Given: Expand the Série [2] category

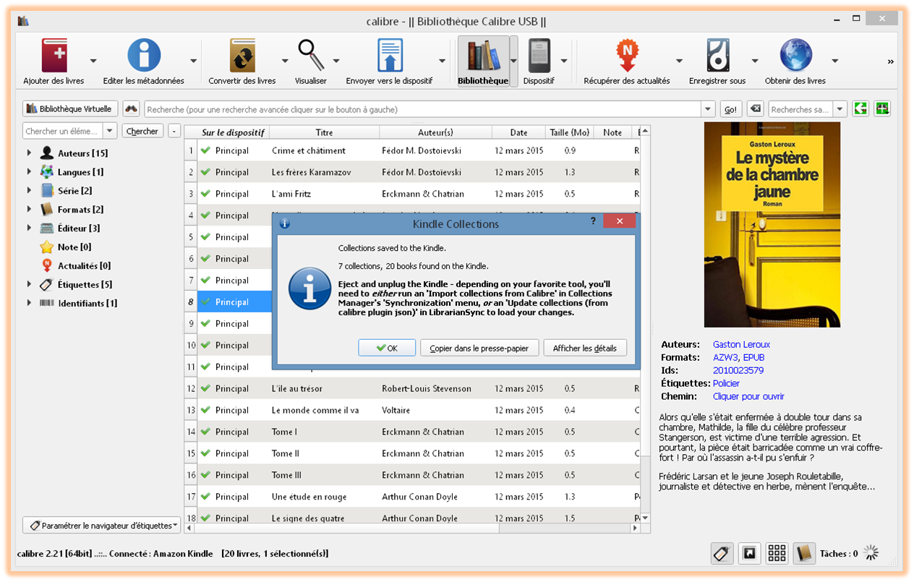Looking at the screenshot, I should (x=29, y=191).
